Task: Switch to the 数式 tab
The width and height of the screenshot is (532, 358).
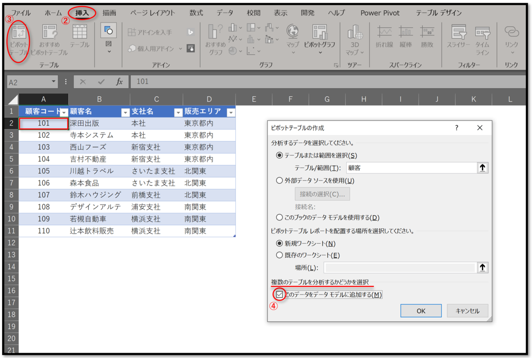Action: point(196,13)
